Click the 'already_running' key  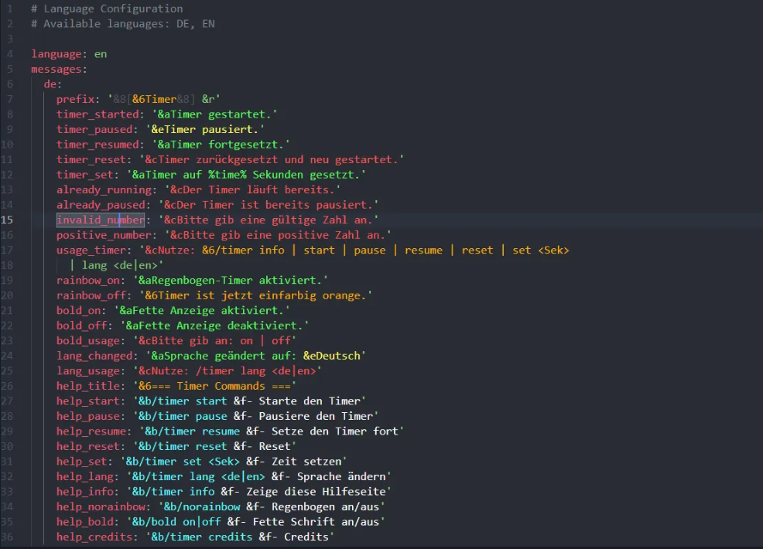point(104,189)
